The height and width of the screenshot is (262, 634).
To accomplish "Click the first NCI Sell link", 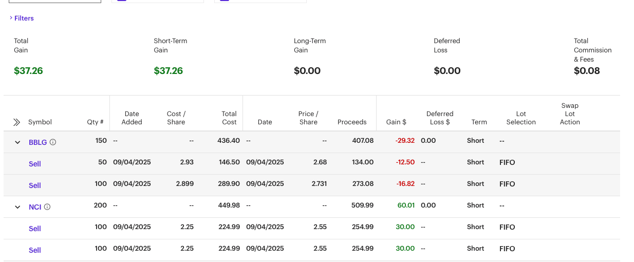I will 34,229.
